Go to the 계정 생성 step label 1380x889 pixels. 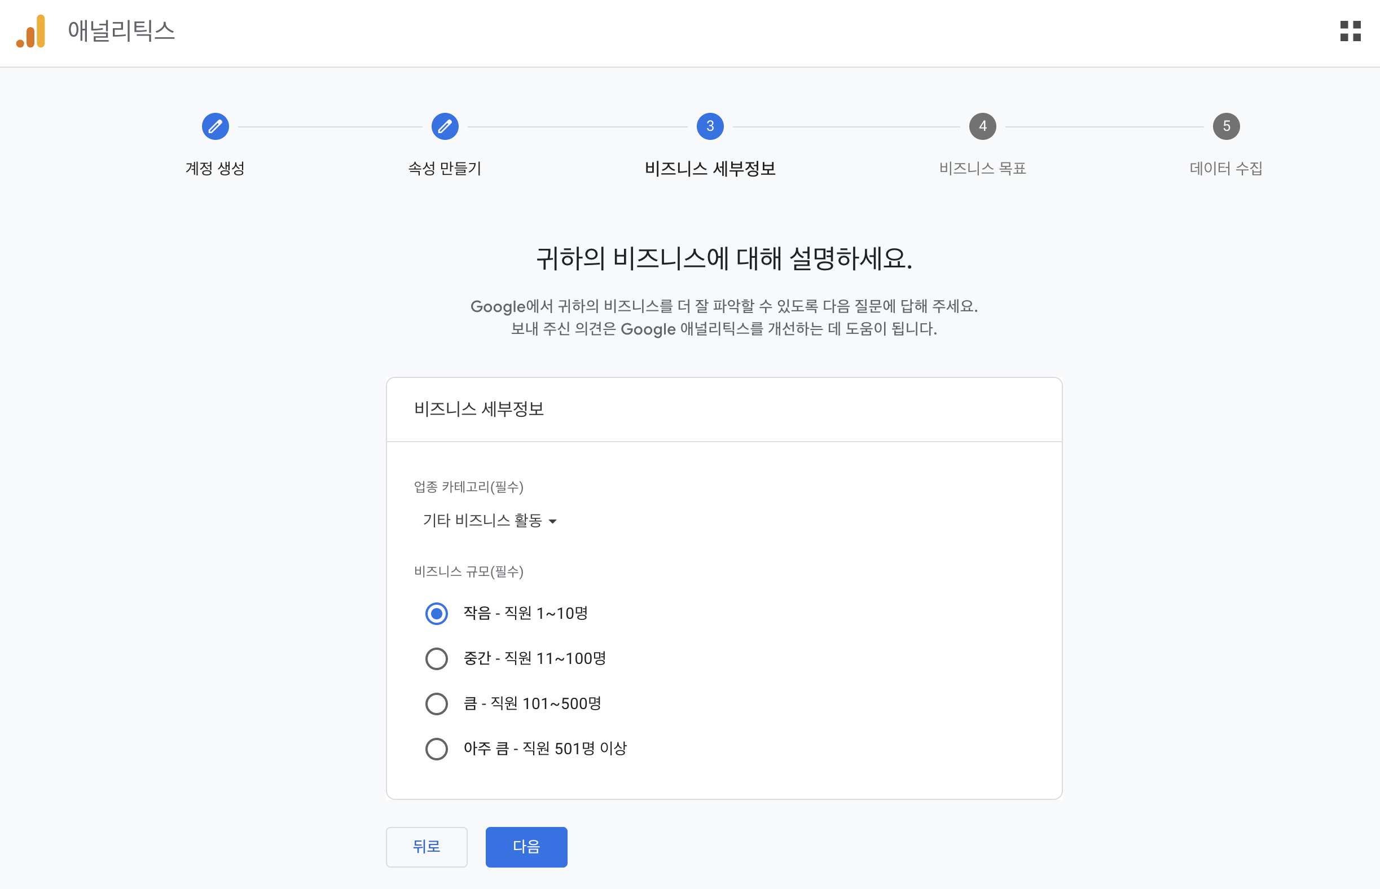coord(215,169)
